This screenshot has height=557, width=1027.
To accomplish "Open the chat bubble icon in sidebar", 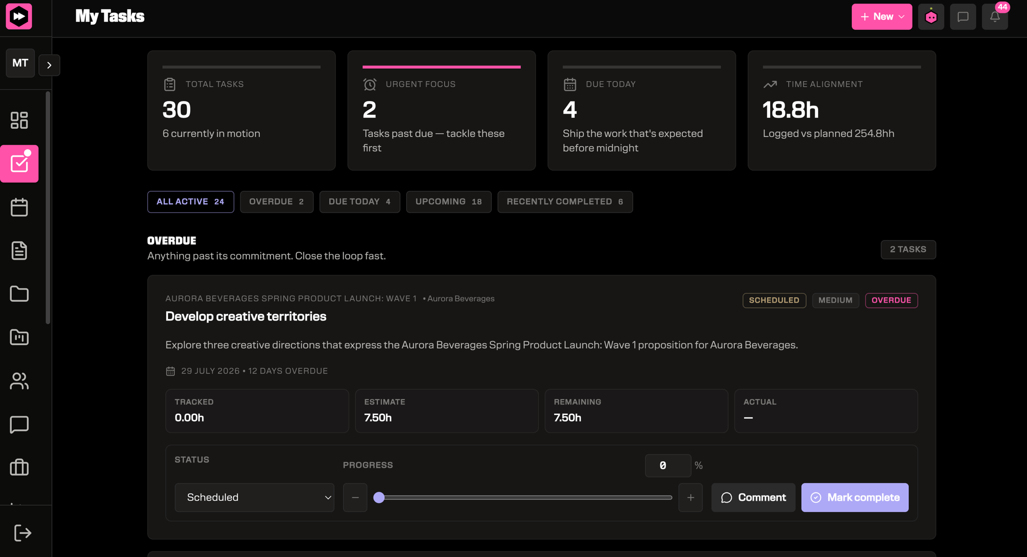I will [x=19, y=424].
